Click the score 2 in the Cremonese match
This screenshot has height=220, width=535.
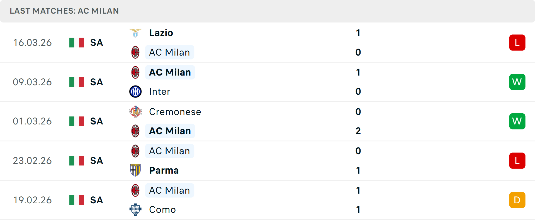(x=358, y=131)
